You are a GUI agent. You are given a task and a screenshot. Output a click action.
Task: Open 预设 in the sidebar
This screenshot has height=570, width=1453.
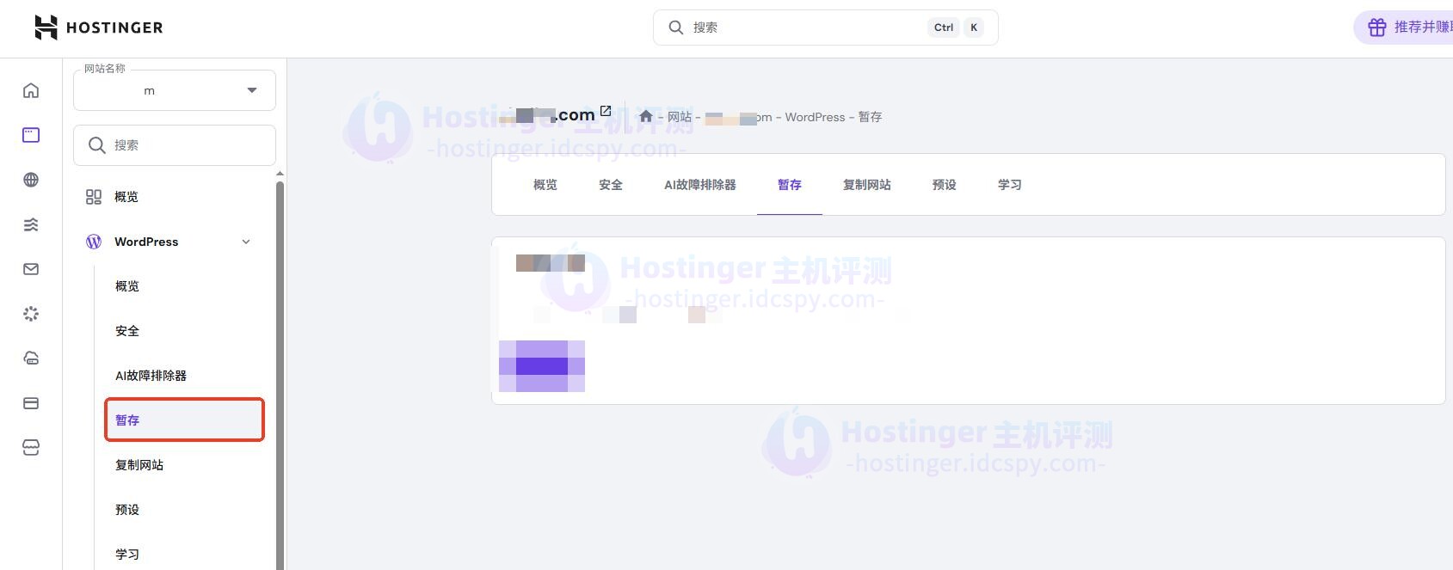(184, 510)
